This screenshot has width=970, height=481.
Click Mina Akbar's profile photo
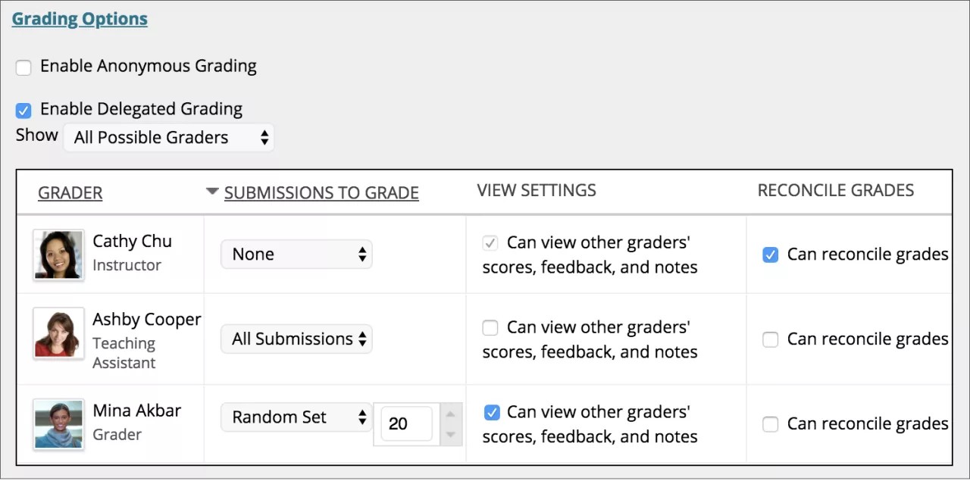(x=58, y=424)
